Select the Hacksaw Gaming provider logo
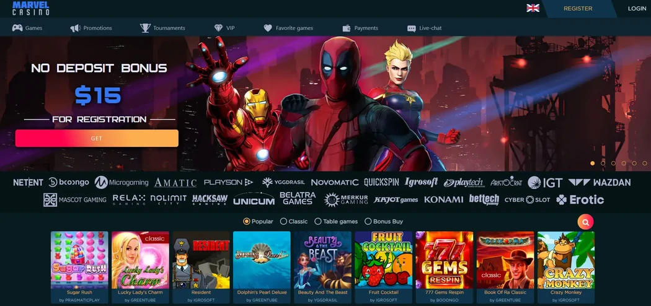This screenshot has width=651, height=306. click(210, 200)
